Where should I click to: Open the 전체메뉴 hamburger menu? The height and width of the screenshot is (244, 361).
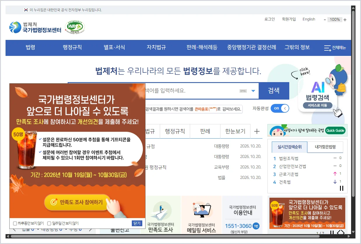point(335,48)
